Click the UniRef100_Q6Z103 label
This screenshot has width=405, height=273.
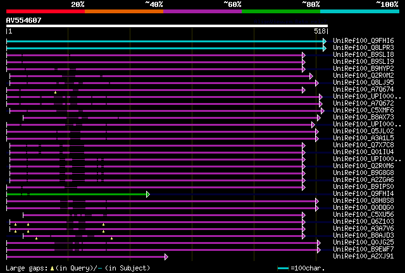point(363,222)
